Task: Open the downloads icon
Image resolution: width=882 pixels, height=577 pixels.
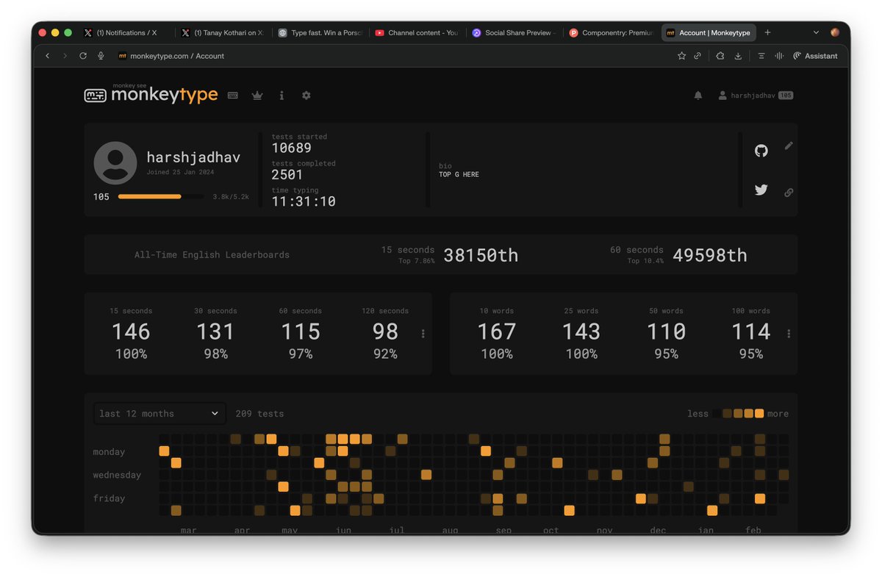Action: click(738, 56)
